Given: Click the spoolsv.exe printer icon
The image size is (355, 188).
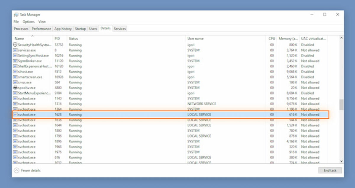Looking at the screenshot, I should coord(15,88).
